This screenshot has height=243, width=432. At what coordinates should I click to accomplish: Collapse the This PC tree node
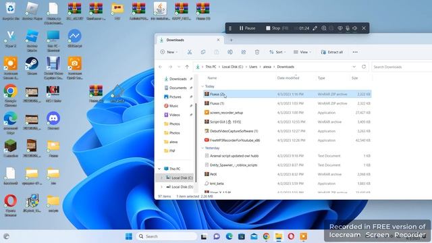pyautogui.click(x=159, y=169)
